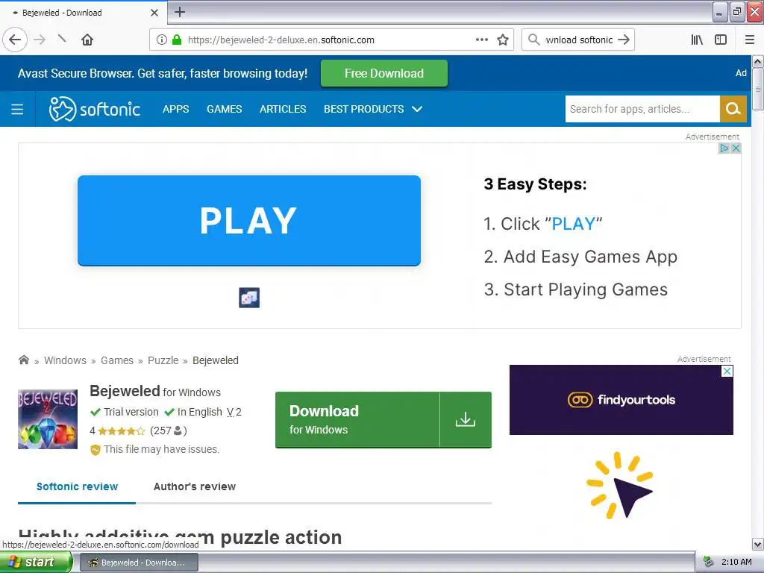Submit search with the arrow button

tap(624, 40)
